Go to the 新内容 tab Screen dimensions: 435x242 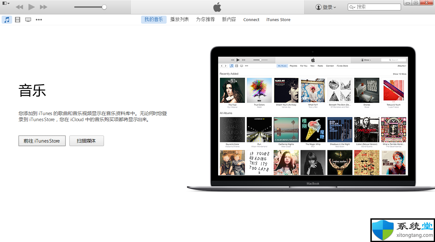click(x=229, y=20)
